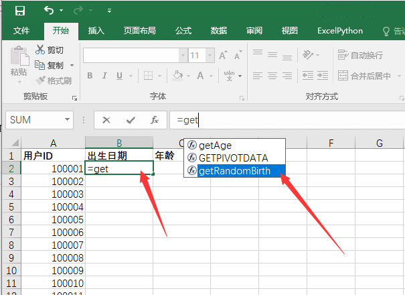
Task: Click the Font Color A icon
Action: pyautogui.click(x=200, y=76)
